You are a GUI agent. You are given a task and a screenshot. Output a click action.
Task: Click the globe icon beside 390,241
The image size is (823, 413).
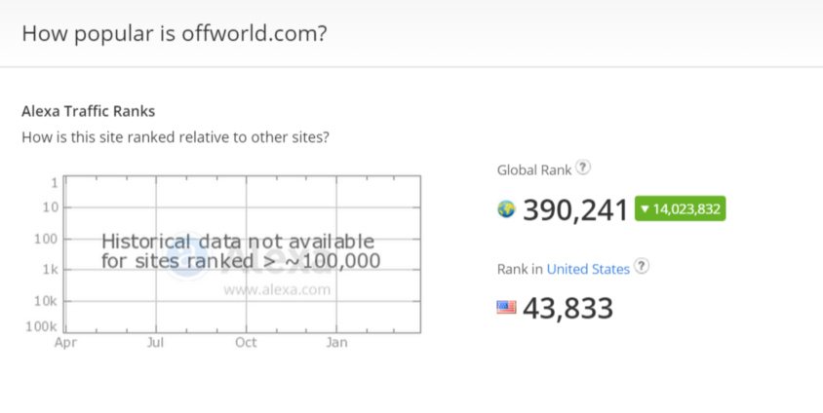[506, 209]
